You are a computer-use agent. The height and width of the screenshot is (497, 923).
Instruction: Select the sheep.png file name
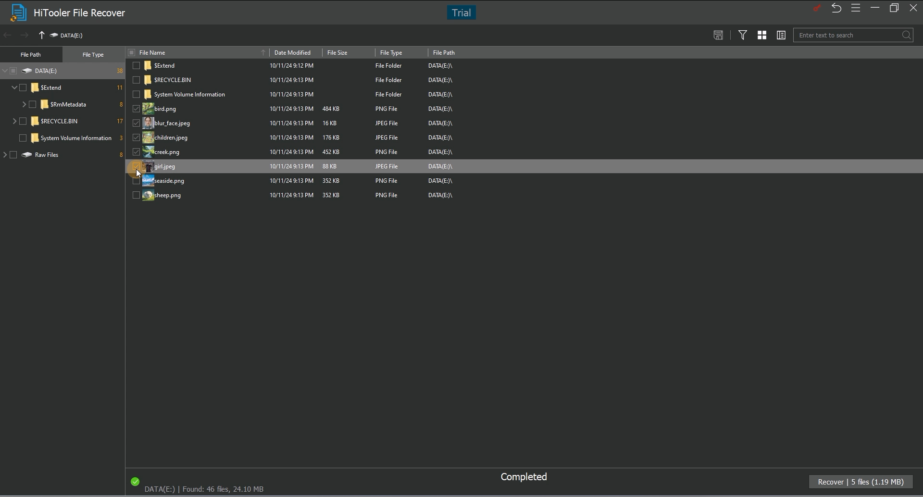click(167, 195)
